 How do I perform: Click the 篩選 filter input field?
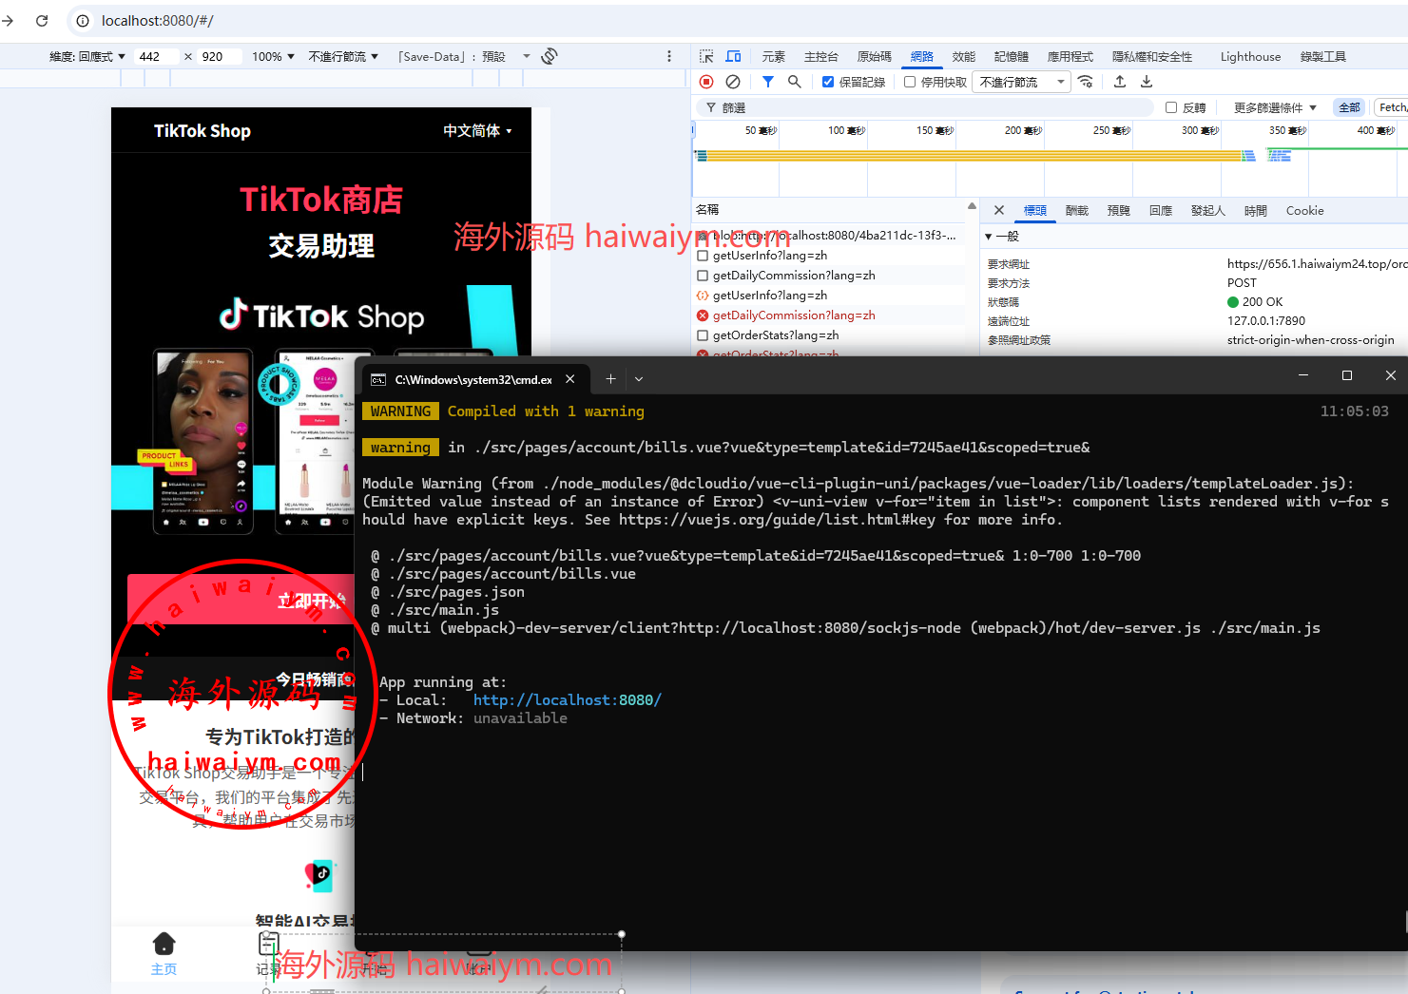tap(932, 108)
